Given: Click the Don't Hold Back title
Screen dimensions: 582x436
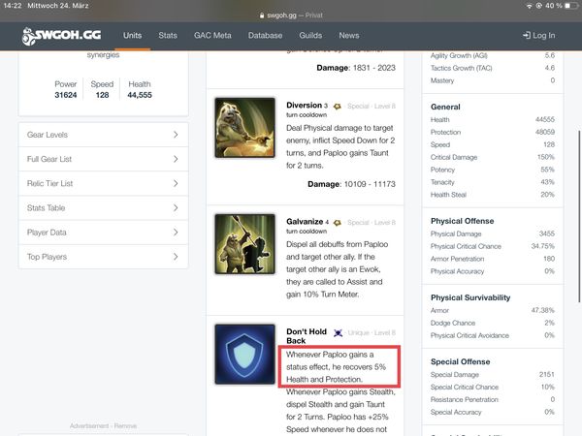Looking at the screenshot, I should 307,336.
